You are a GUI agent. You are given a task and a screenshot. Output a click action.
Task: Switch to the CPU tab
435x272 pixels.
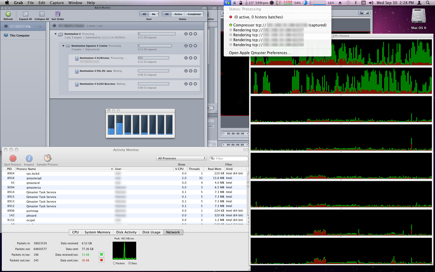pyautogui.click(x=75, y=232)
